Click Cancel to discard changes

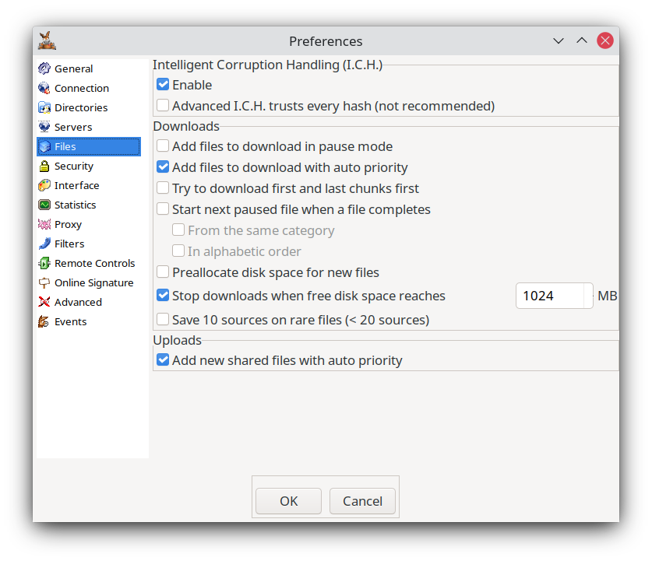362,501
